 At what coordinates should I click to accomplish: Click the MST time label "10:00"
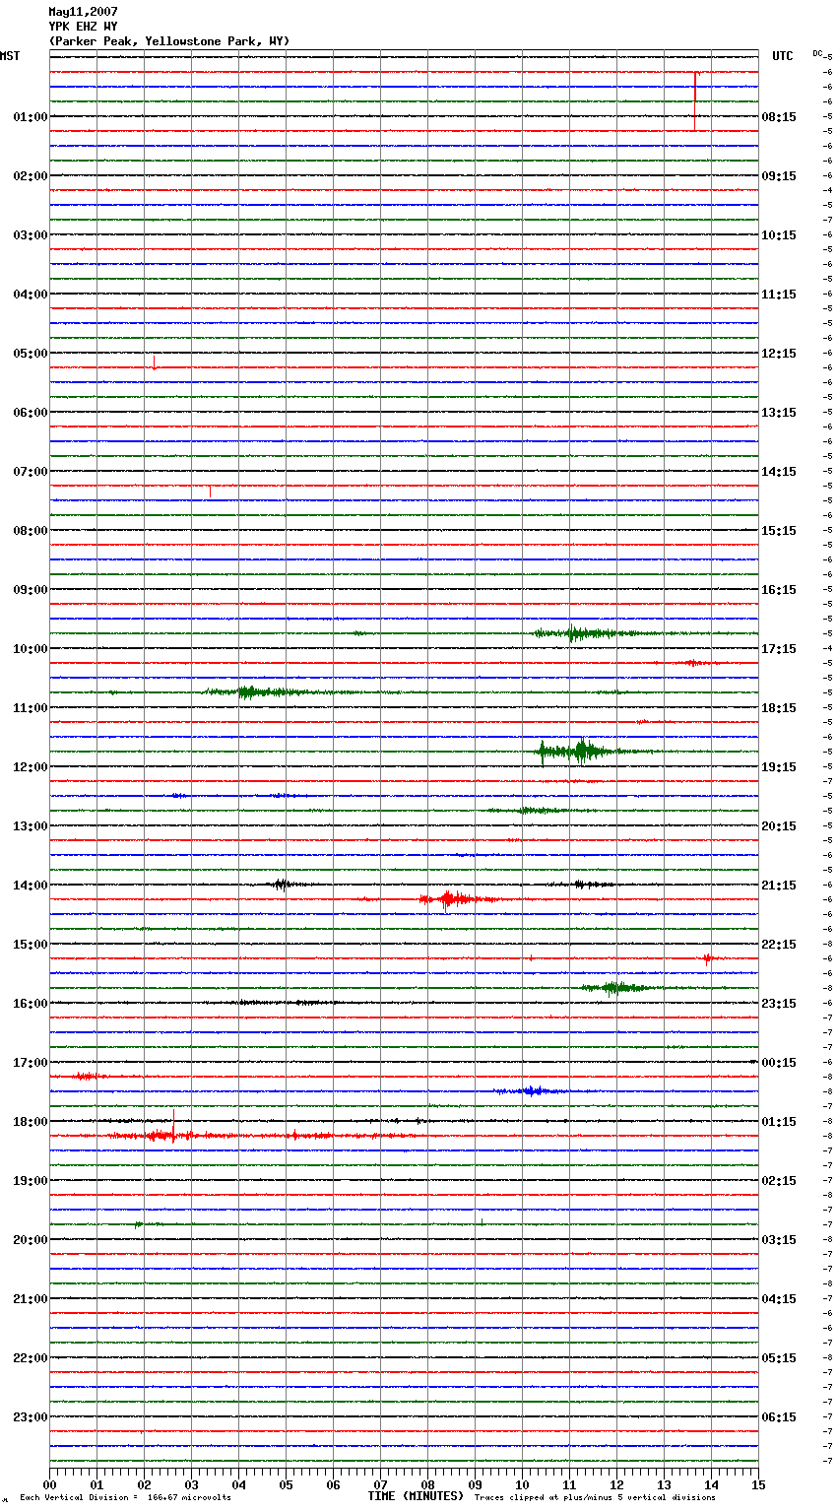(x=30, y=649)
